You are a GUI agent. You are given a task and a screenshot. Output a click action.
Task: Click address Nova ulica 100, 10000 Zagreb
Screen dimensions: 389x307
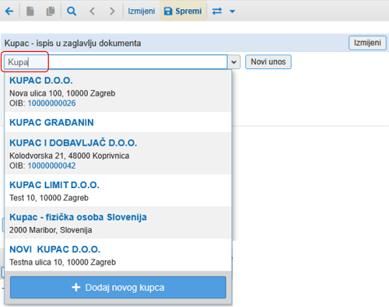tap(62, 93)
